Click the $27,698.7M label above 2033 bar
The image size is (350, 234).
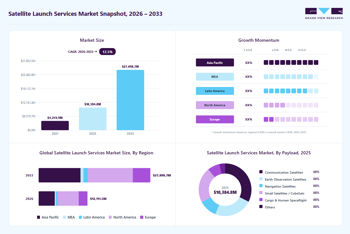tap(130, 67)
